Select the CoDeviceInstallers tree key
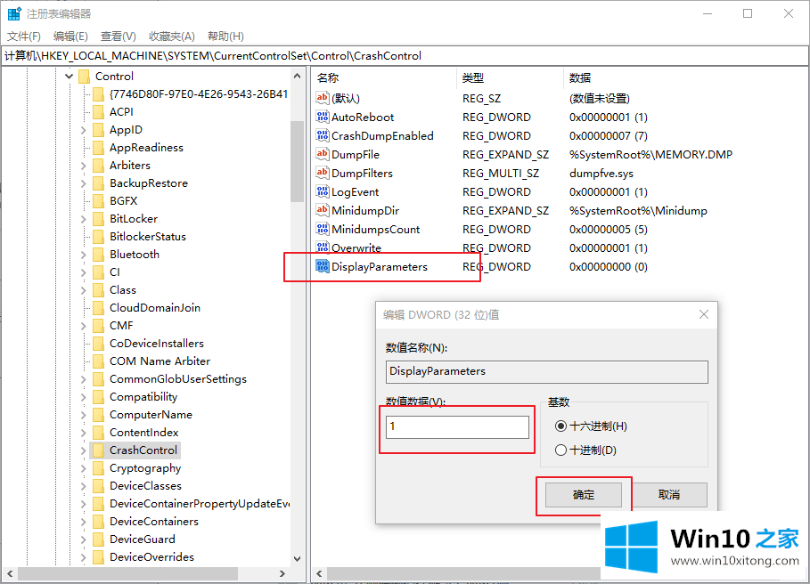The image size is (810, 584). [157, 344]
